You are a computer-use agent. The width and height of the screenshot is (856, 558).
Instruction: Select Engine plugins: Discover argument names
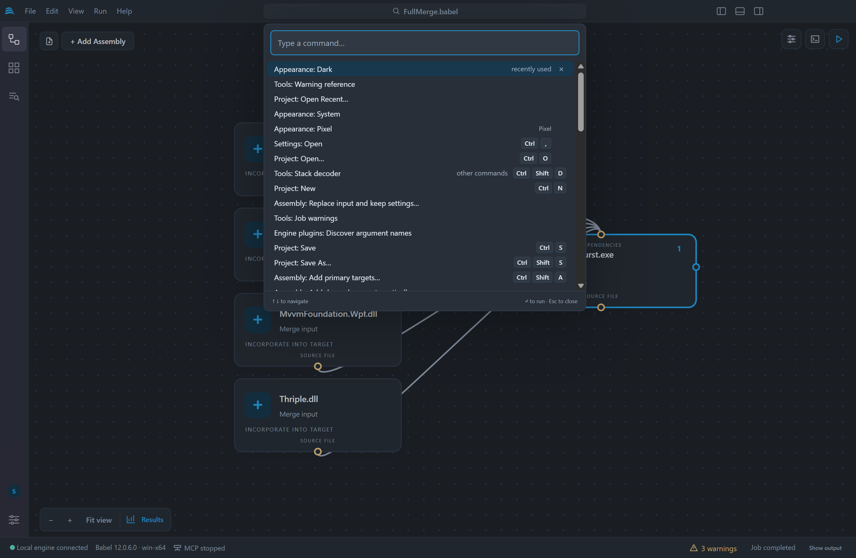tap(420, 233)
